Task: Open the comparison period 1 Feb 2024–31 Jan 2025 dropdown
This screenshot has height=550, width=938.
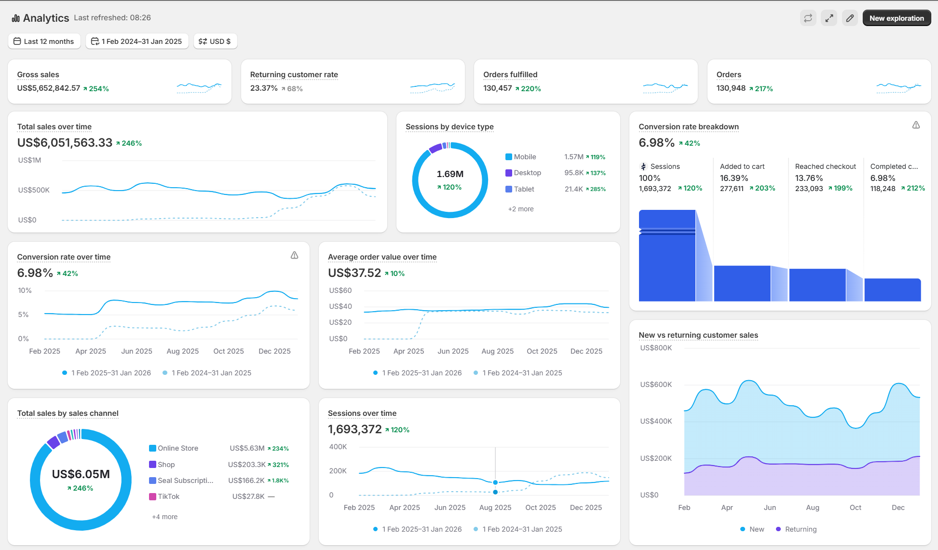Action: (x=137, y=41)
